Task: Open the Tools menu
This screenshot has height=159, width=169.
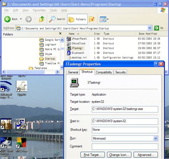Action: click(x=53, y=10)
